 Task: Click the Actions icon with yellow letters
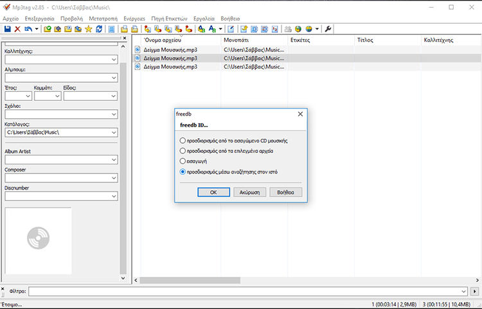pyautogui.click(x=201, y=29)
